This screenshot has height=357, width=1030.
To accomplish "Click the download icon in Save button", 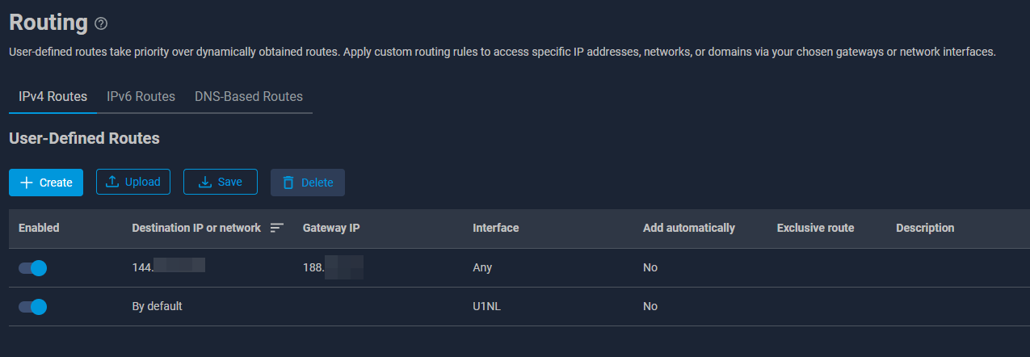I will pos(205,182).
